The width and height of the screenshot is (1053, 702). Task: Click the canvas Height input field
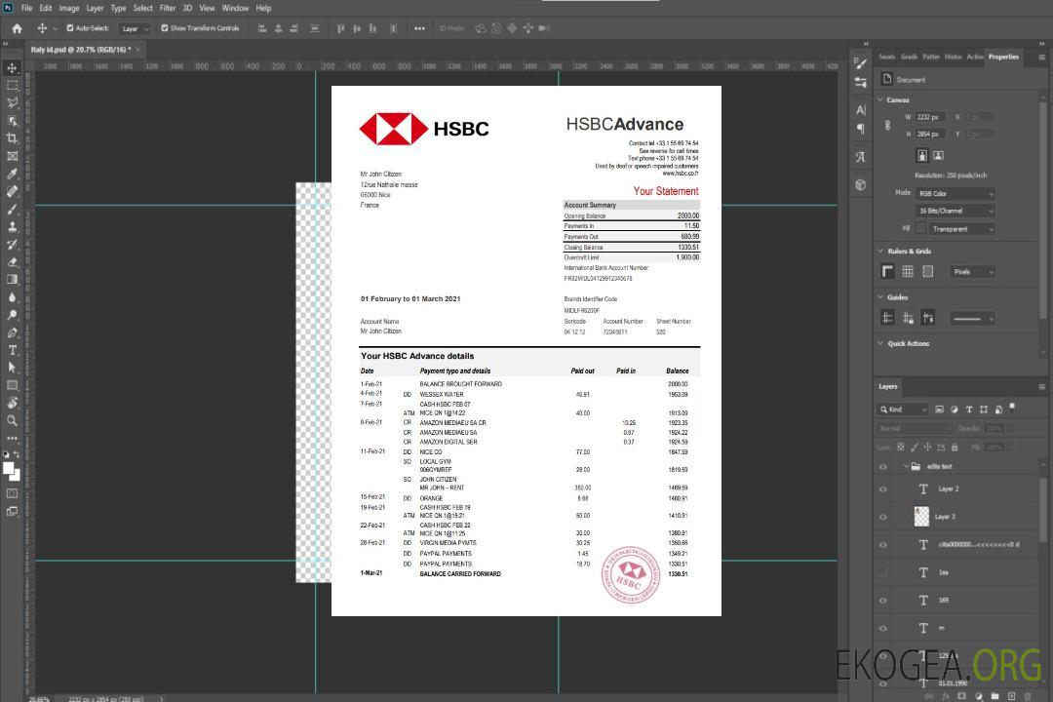[x=931, y=134]
